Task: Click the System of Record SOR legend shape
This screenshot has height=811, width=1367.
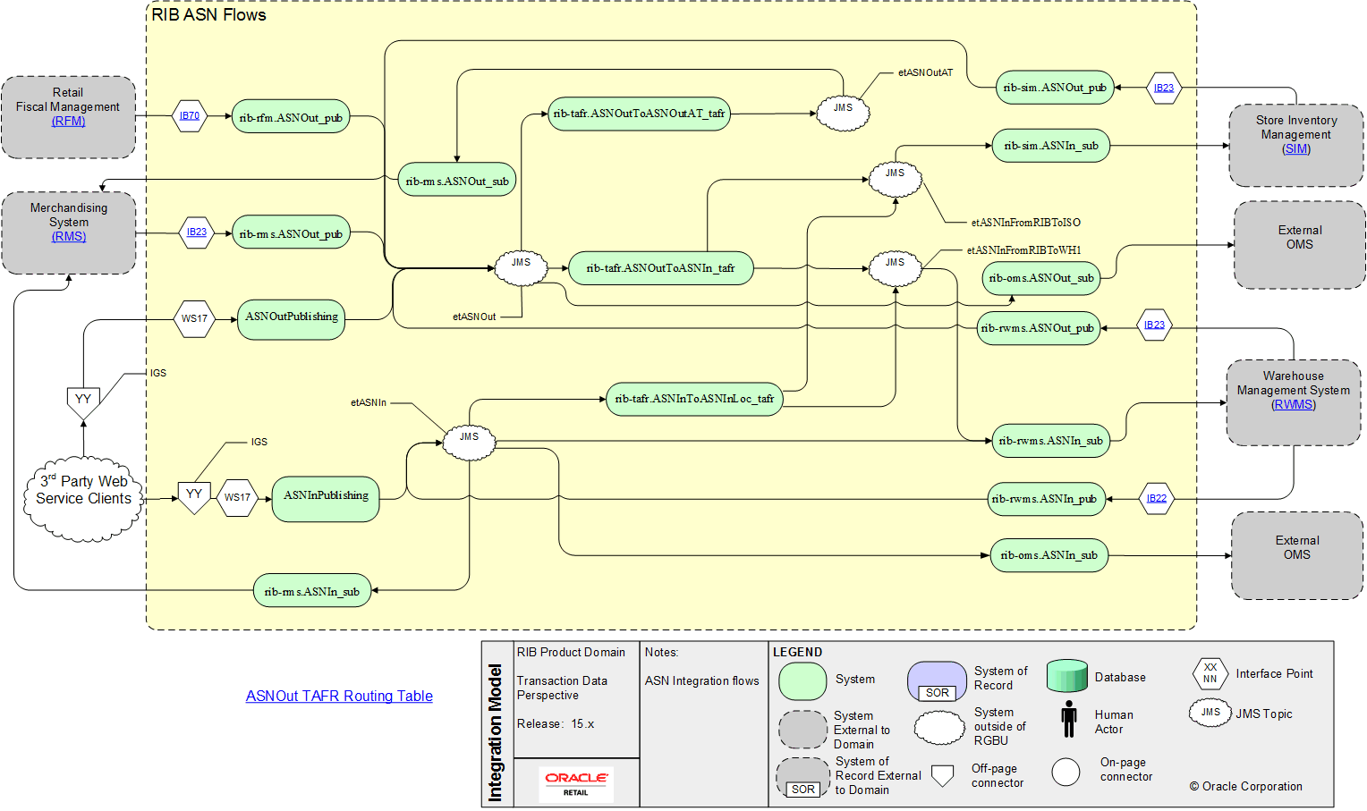Action: [x=937, y=681]
